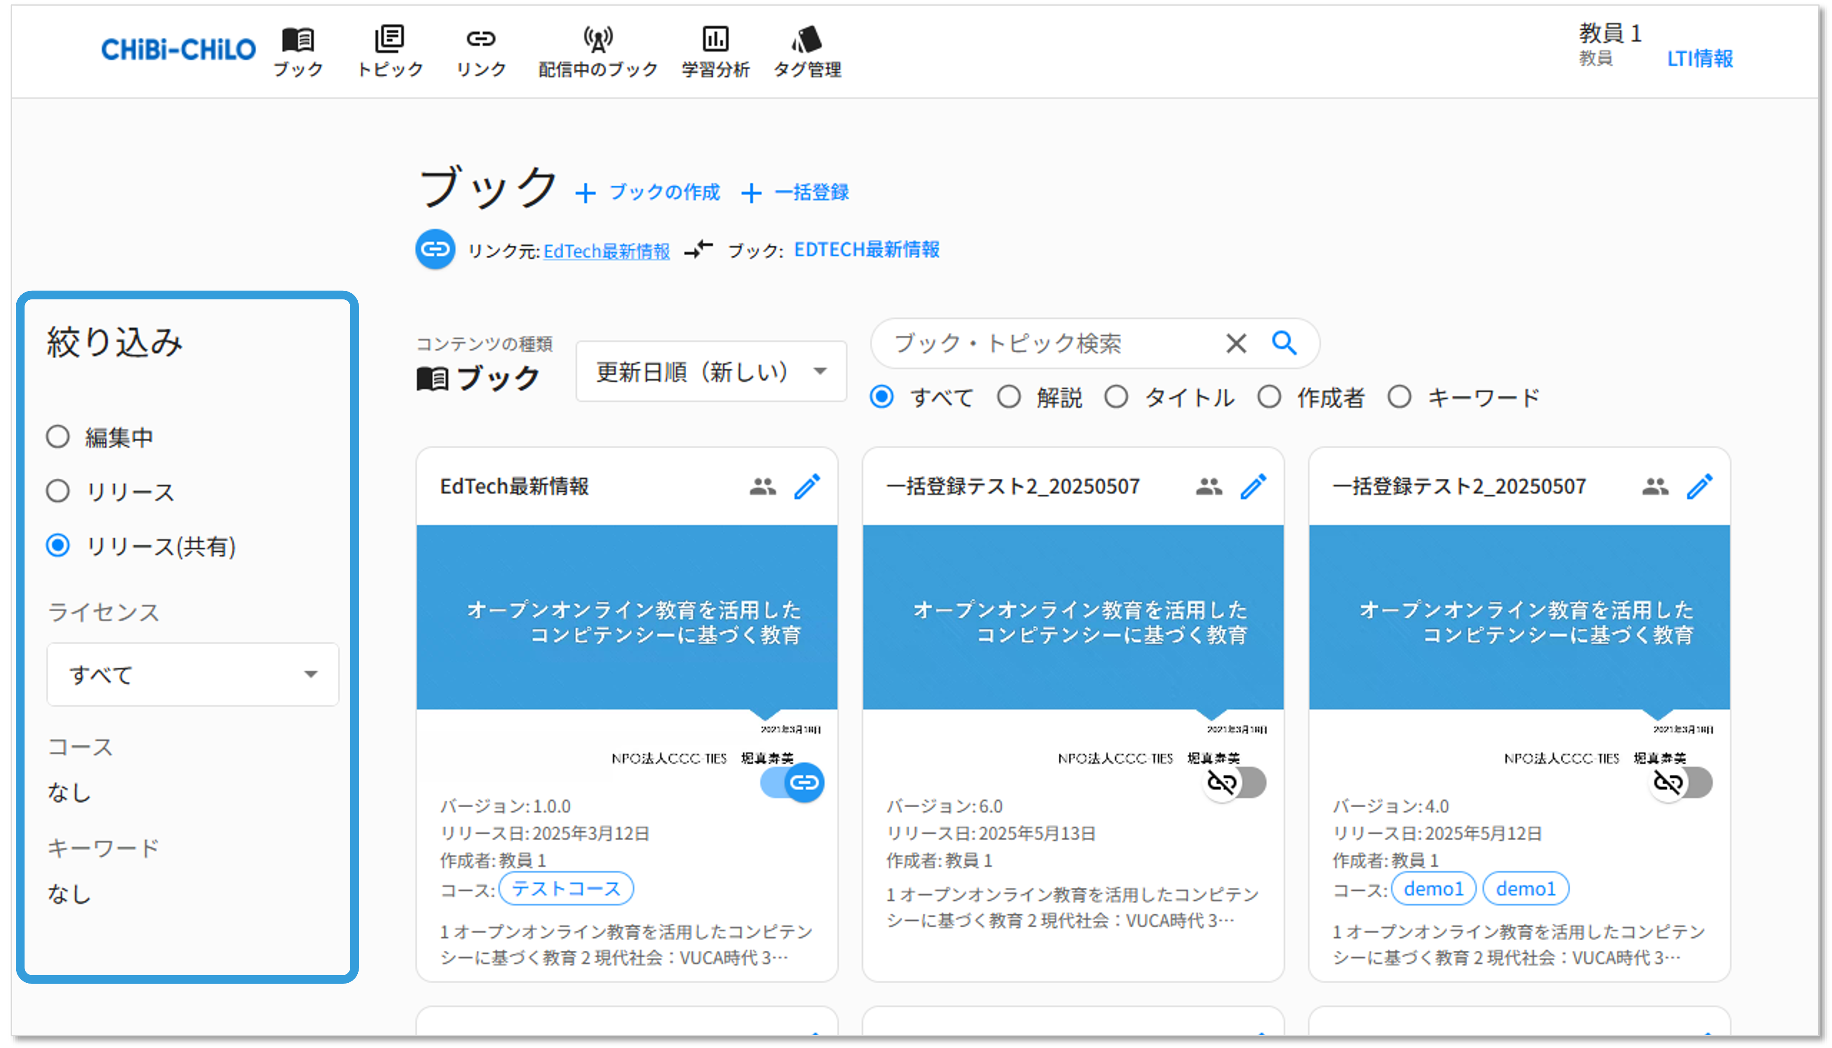Click the ブックの作成 button
The image size is (1832, 1048).
pyautogui.click(x=648, y=192)
